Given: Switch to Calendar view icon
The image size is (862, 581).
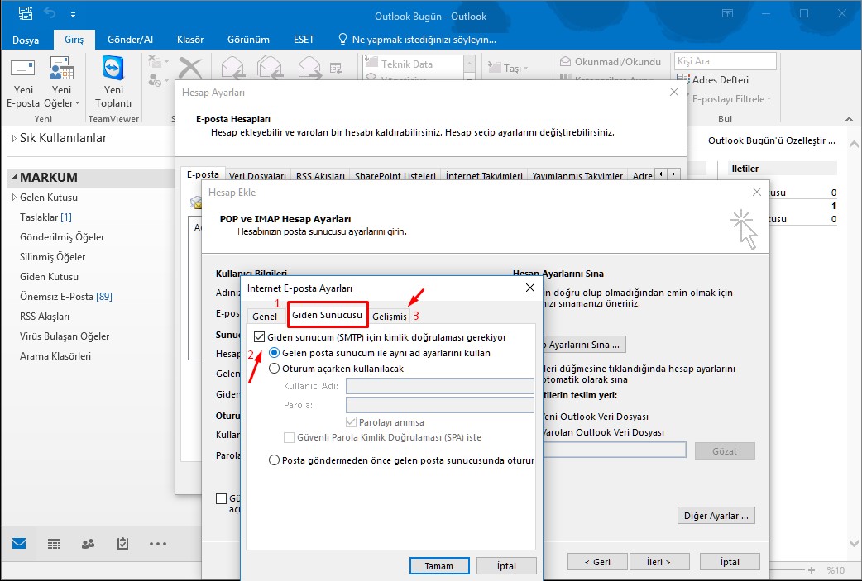Looking at the screenshot, I should 53,544.
